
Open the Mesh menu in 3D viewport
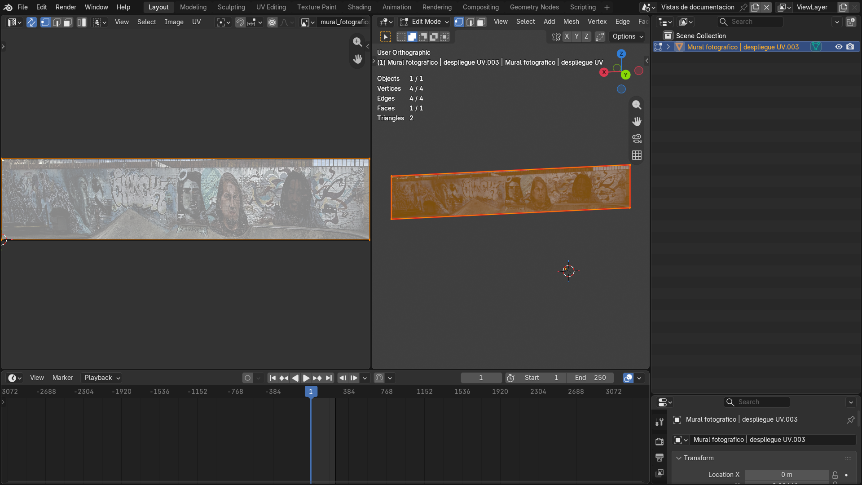pyautogui.click(x=571, y=22)
